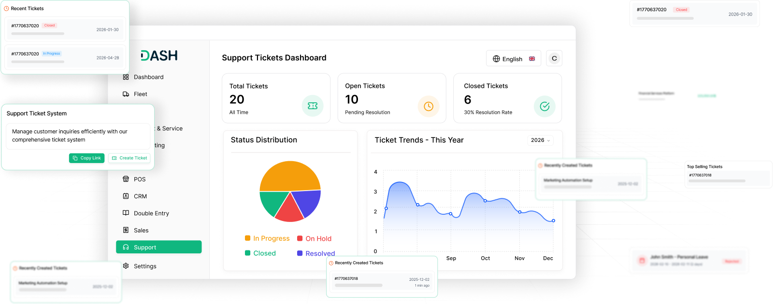The height and width of the screenshot is (304, 773).
Task: Click the Sep label on chart axis
Action: point(451,258)
